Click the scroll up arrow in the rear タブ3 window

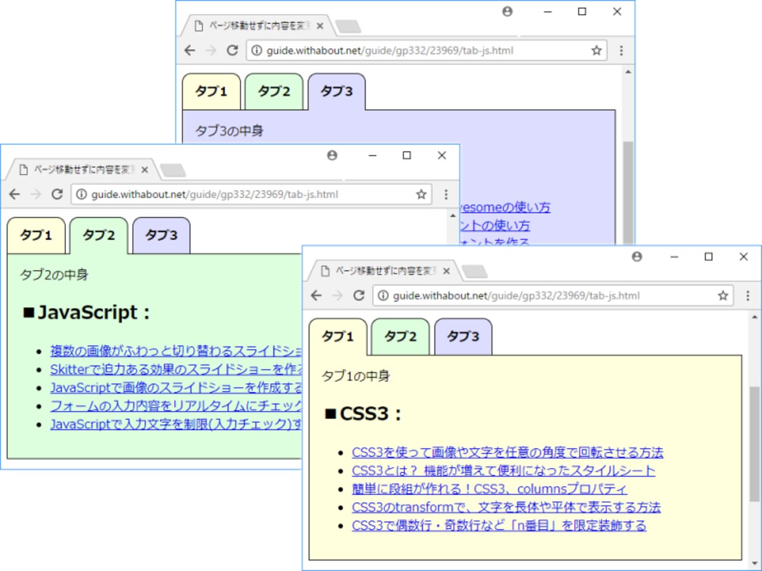pyautogui.click(x=628, y=72)
